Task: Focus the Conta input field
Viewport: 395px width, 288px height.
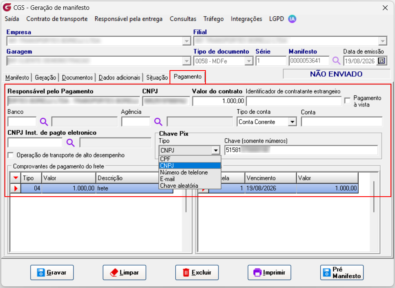Action: tap(341, 122)
